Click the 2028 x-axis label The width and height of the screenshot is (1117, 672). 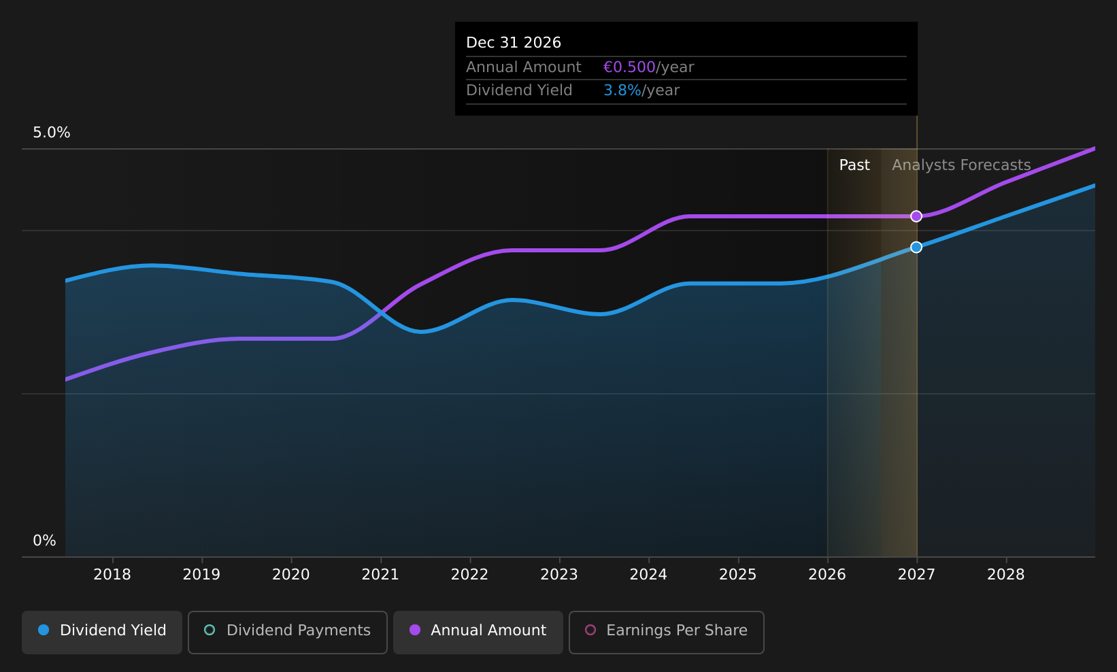(1006, 575)
